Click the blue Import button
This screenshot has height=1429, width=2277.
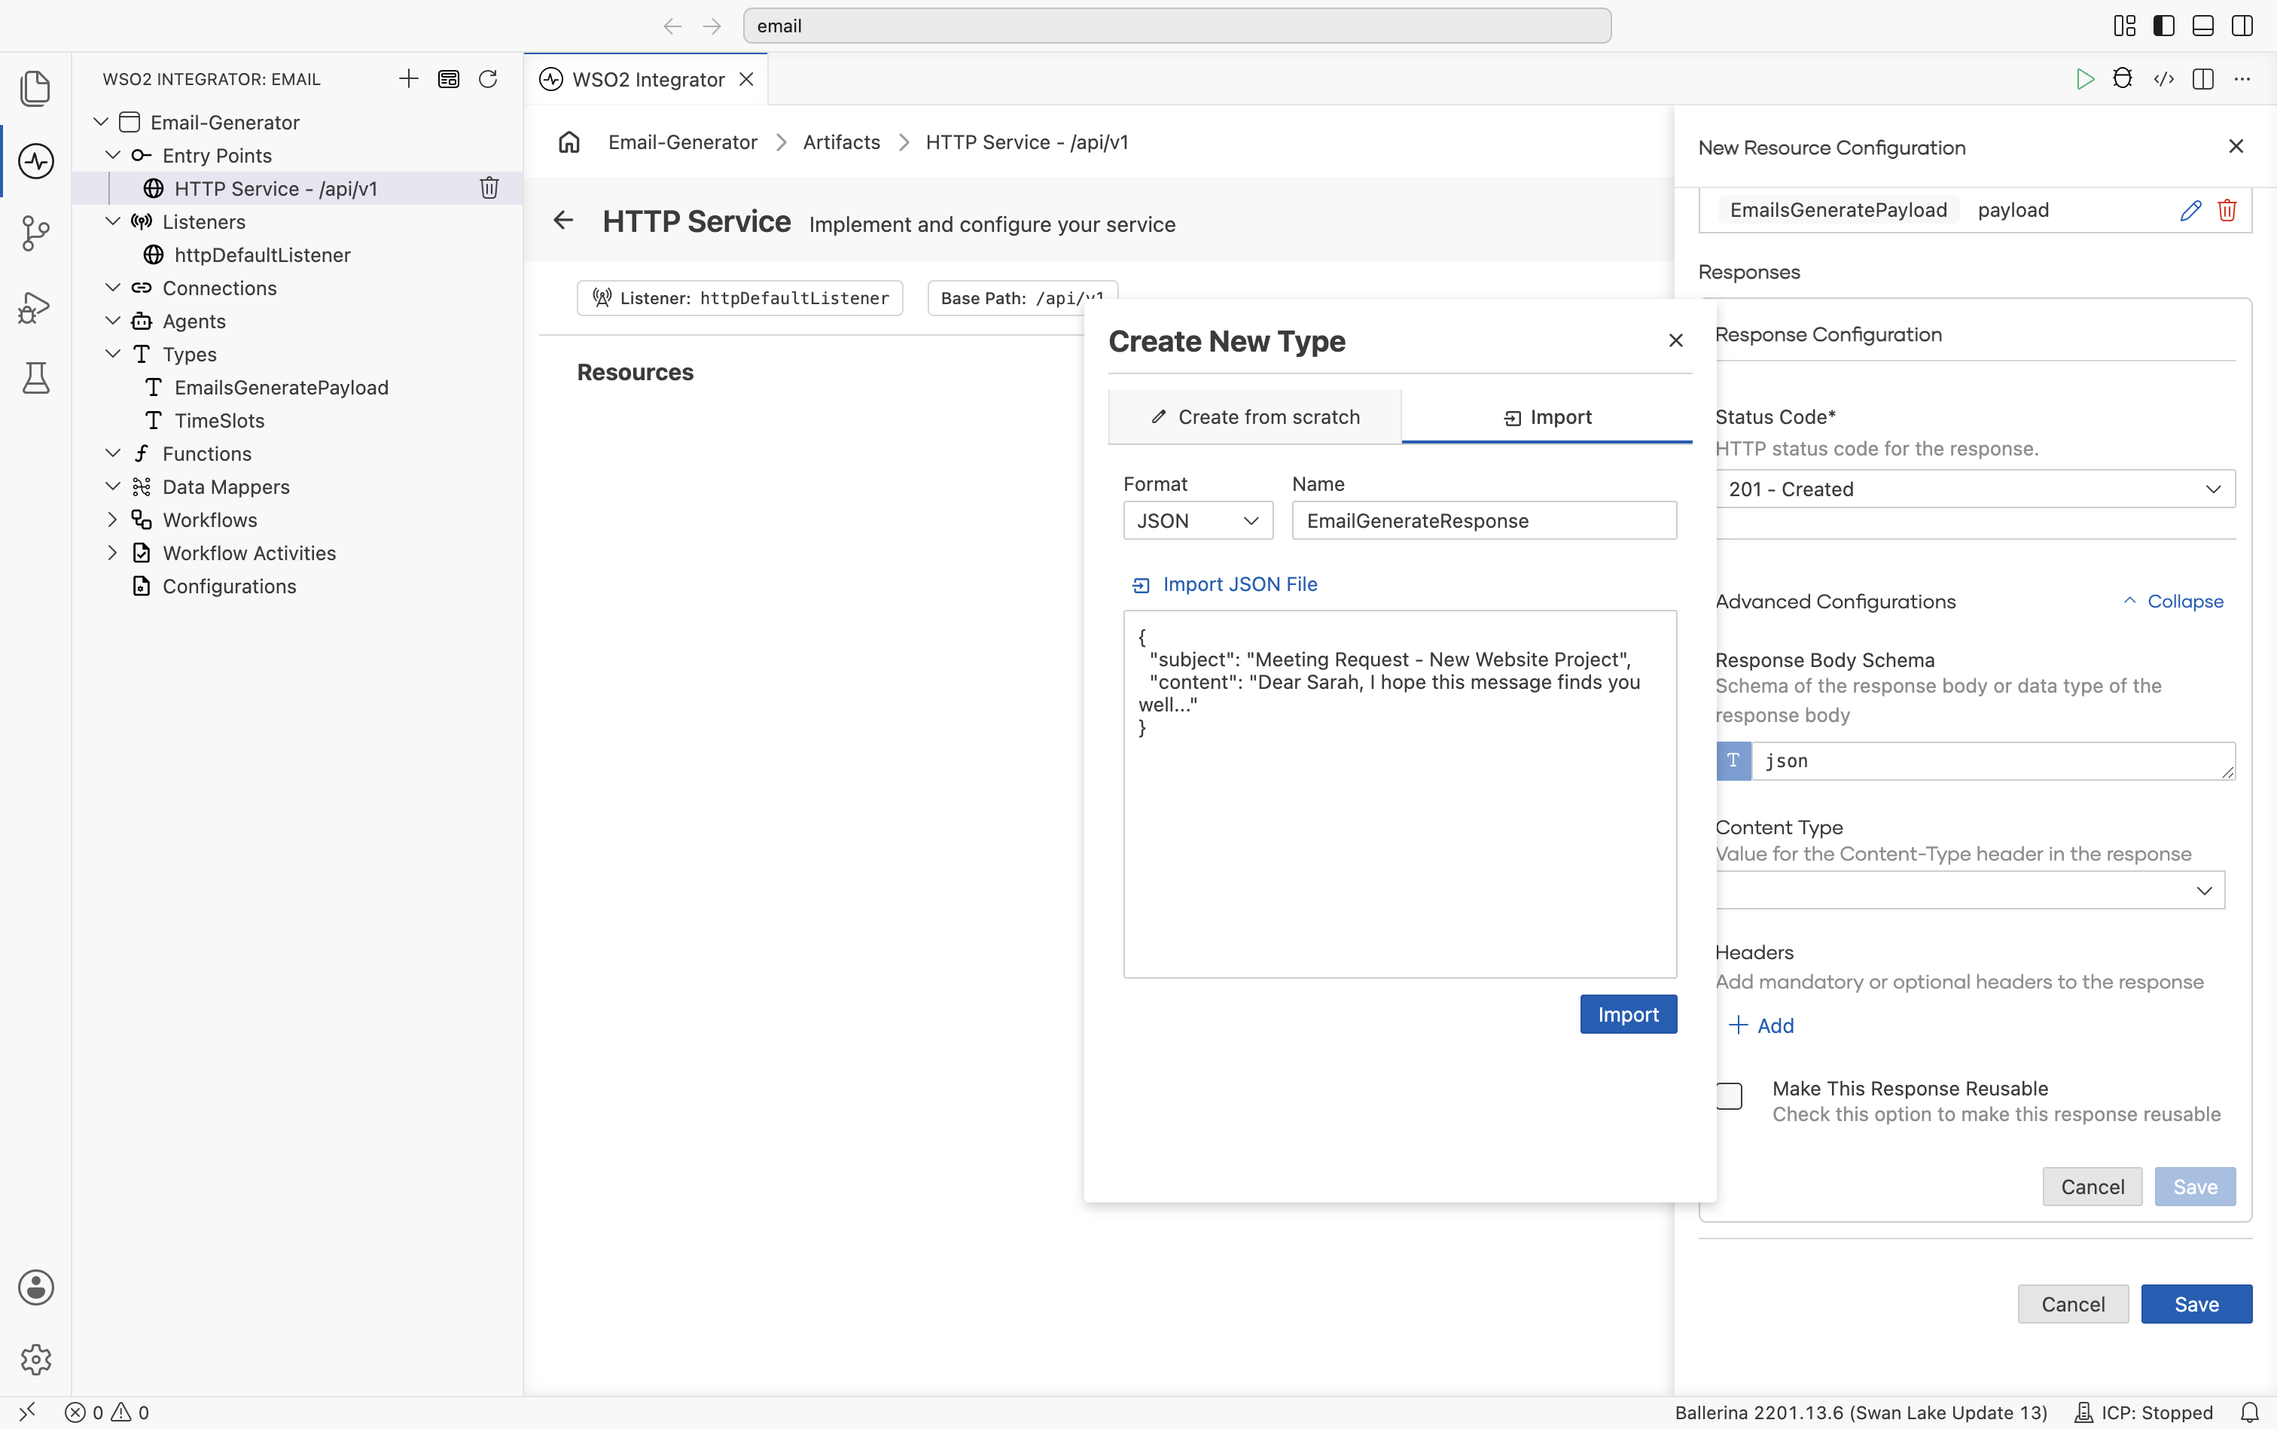[1628, 1014]
